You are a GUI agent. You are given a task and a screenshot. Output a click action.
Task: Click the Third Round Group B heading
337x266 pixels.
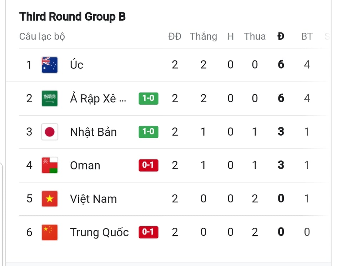pos(72,16)
